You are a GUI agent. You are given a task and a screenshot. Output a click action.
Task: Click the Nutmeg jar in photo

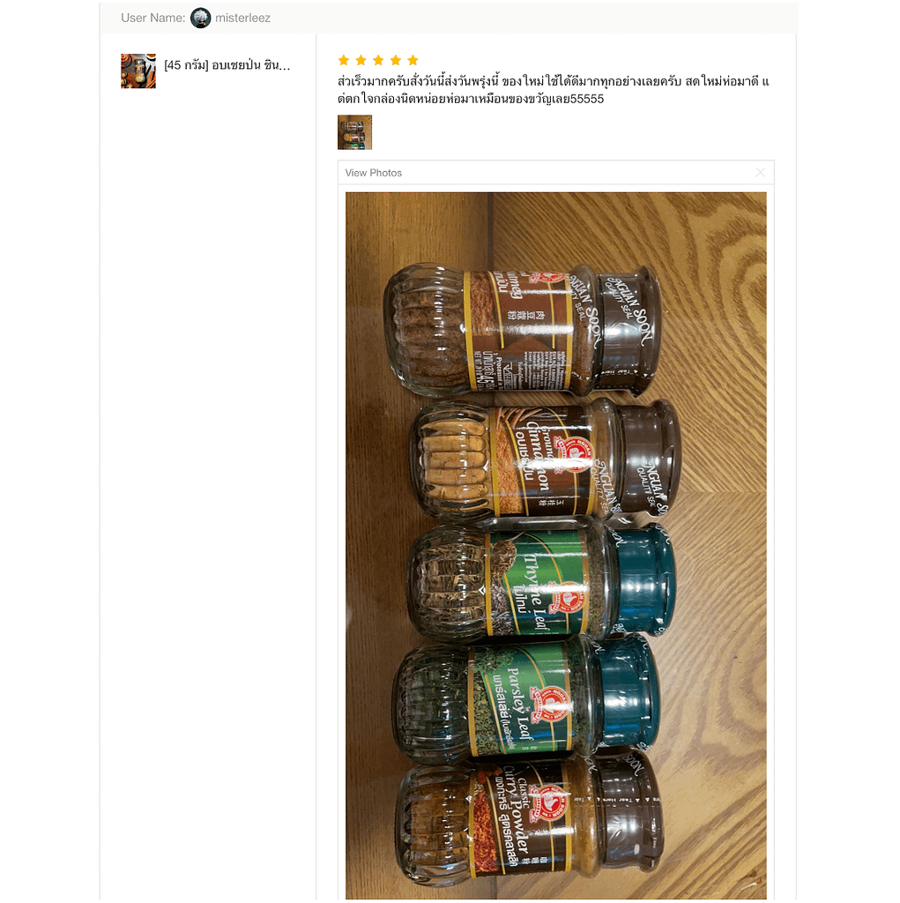[x=521, y=331]
